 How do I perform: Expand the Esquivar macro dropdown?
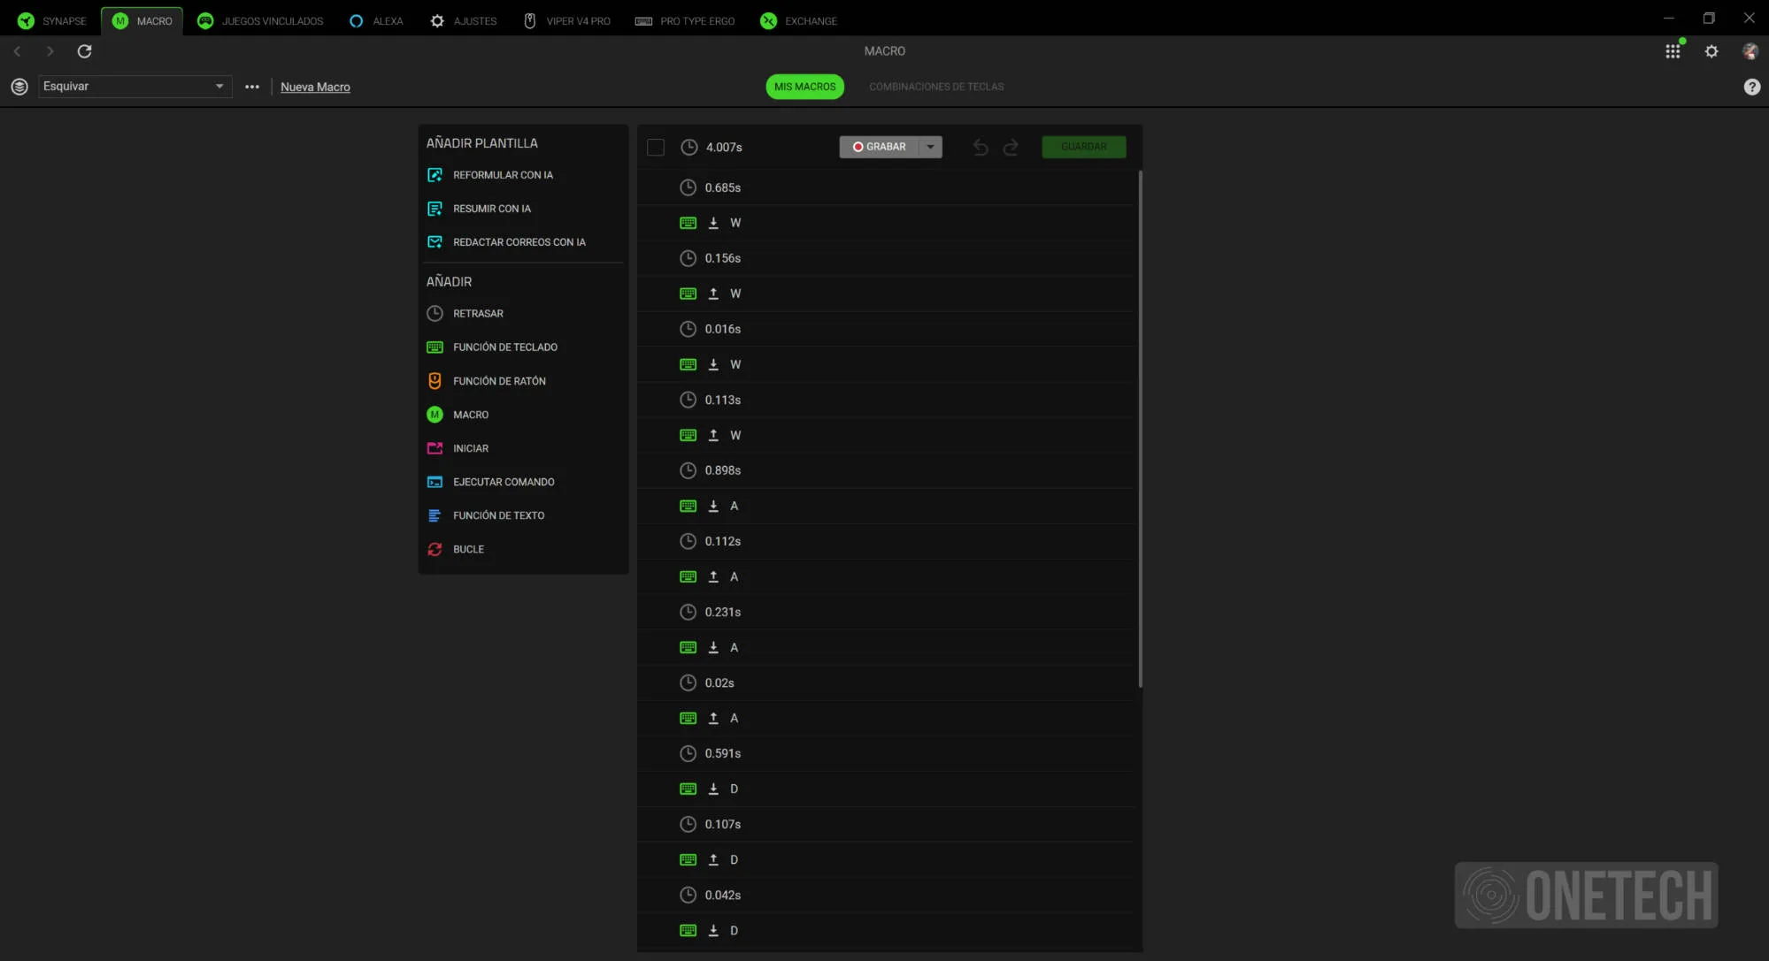[x=135, y=87]
